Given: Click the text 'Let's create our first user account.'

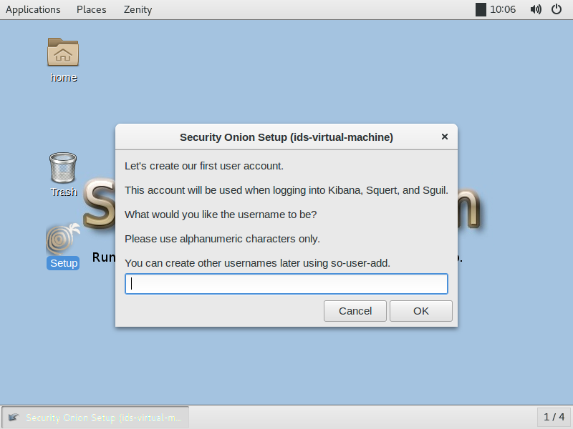Looking at the screenshot, I should coord(204,166).
